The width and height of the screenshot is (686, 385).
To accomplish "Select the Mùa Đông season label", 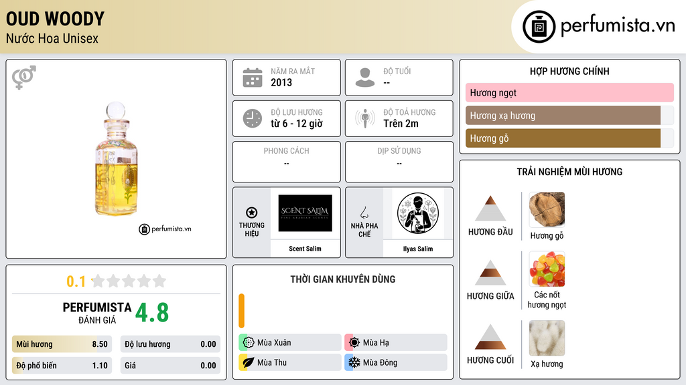I will 381,362.
